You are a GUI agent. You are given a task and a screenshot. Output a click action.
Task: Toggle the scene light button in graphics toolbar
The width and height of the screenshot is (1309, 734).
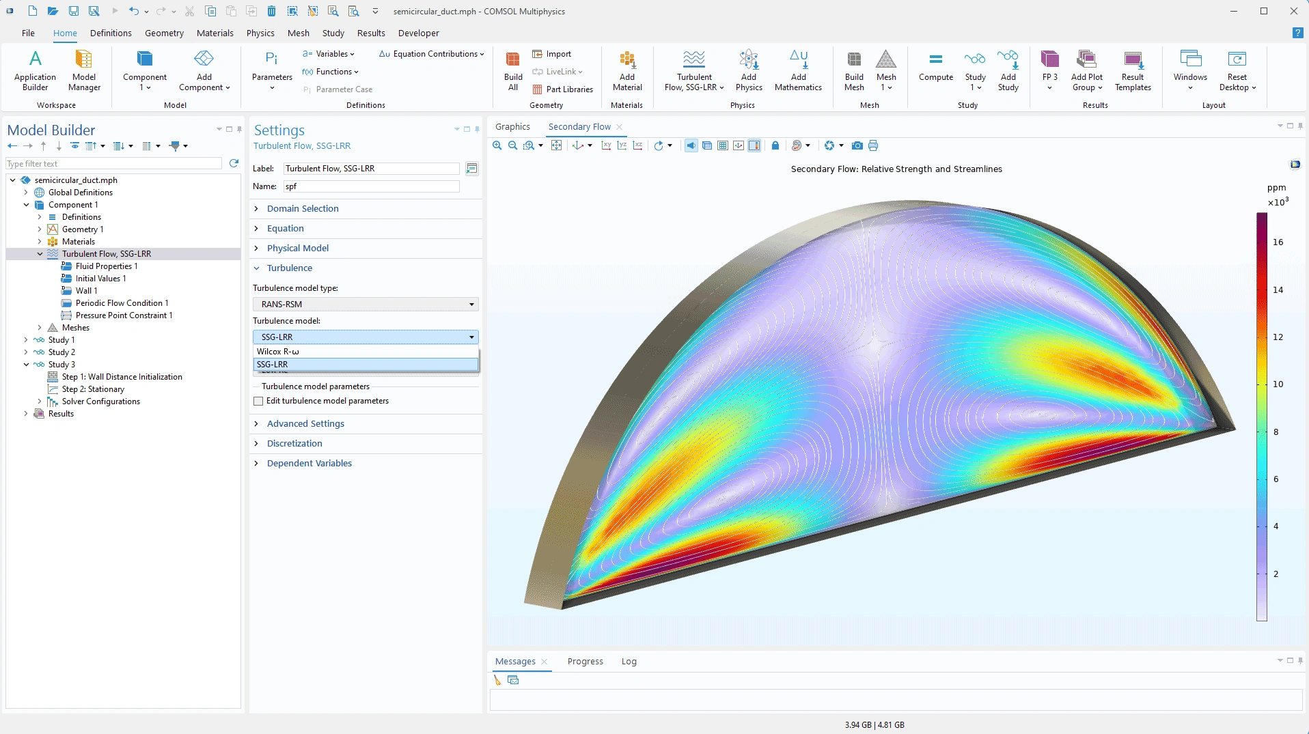[x=691, y=145]
